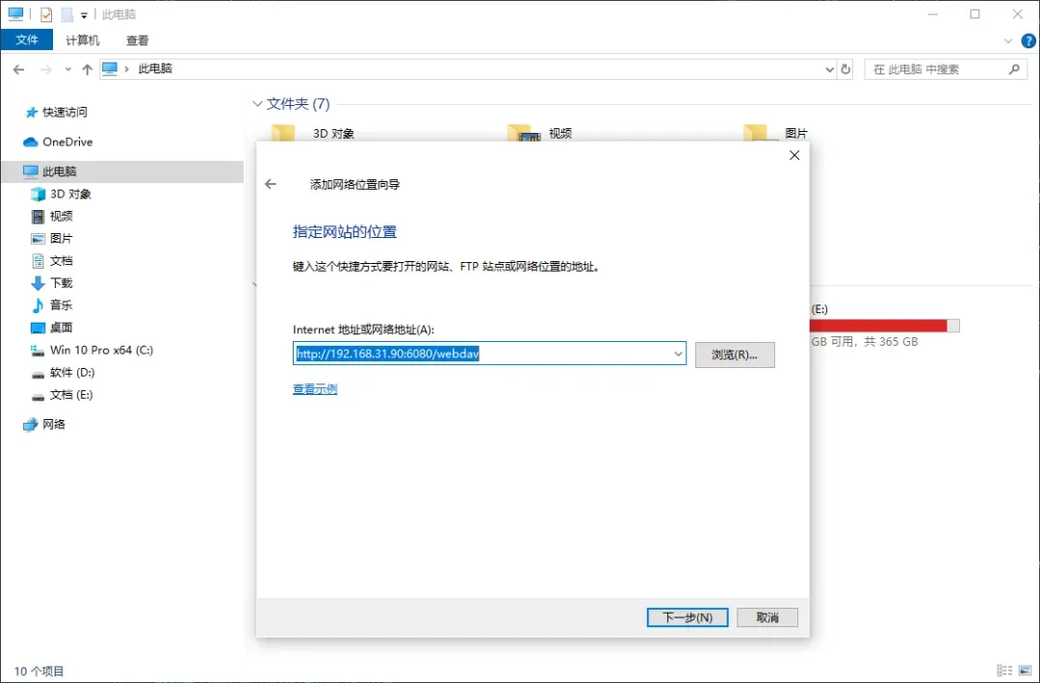
Task: Select 此电脑 in the navigation pane
Action: [x=122, y=171]
